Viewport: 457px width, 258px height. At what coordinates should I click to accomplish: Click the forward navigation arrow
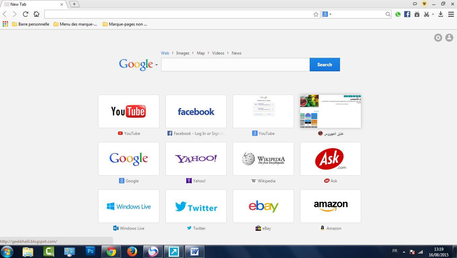pos(14,14)
